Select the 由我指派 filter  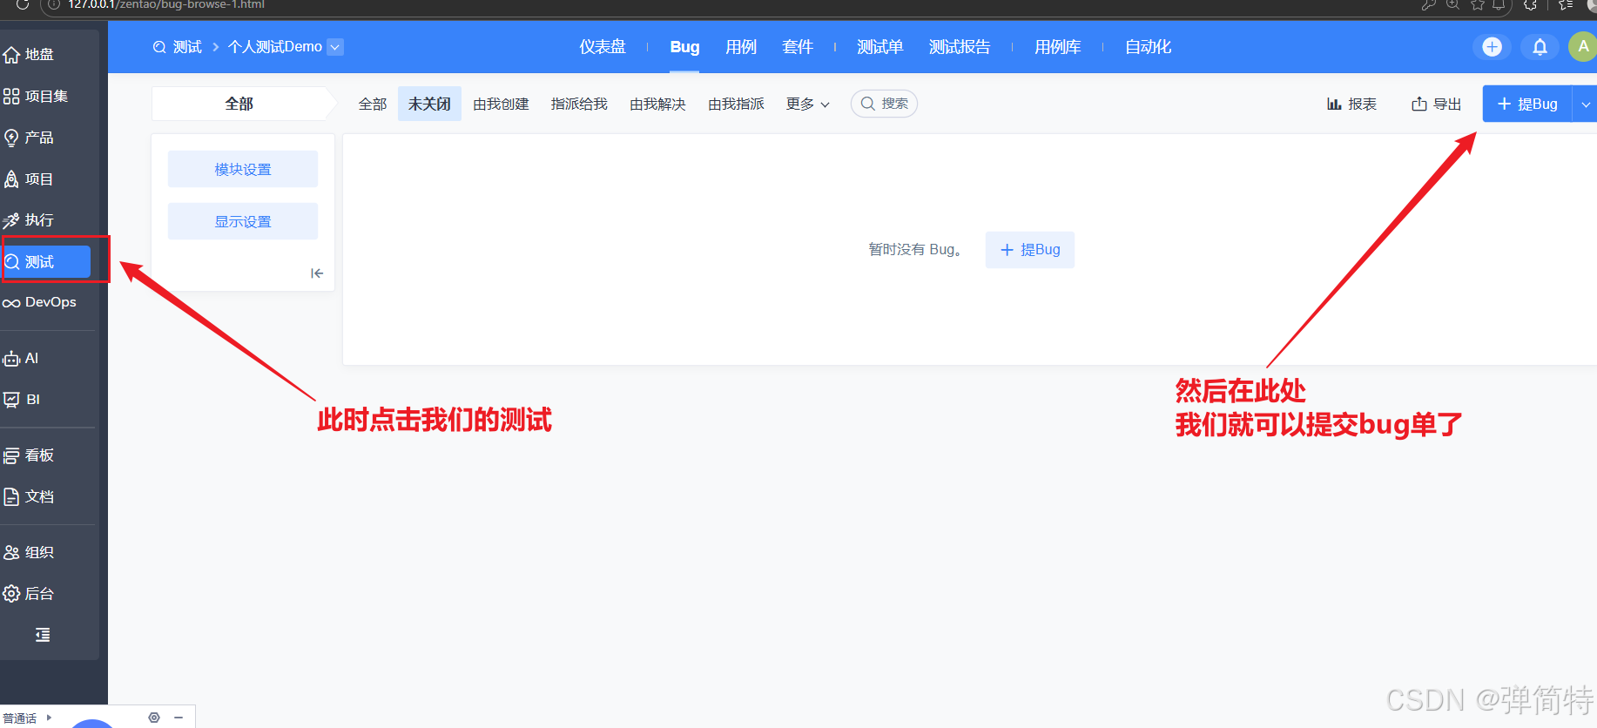point(736,104)
